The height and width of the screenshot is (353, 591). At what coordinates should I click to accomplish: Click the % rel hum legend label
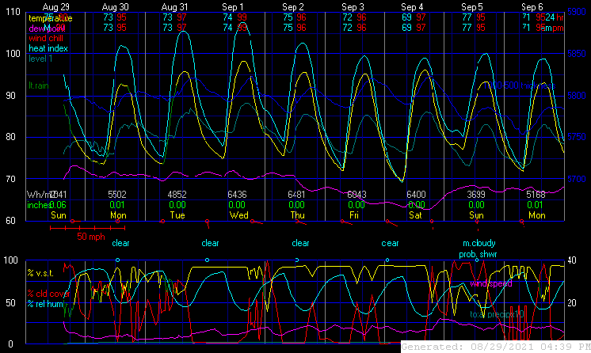click(x=44, y=304)
